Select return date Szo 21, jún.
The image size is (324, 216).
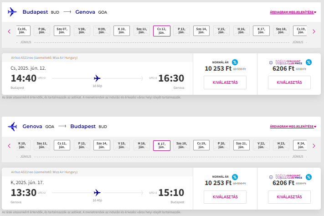pos(242,145)
